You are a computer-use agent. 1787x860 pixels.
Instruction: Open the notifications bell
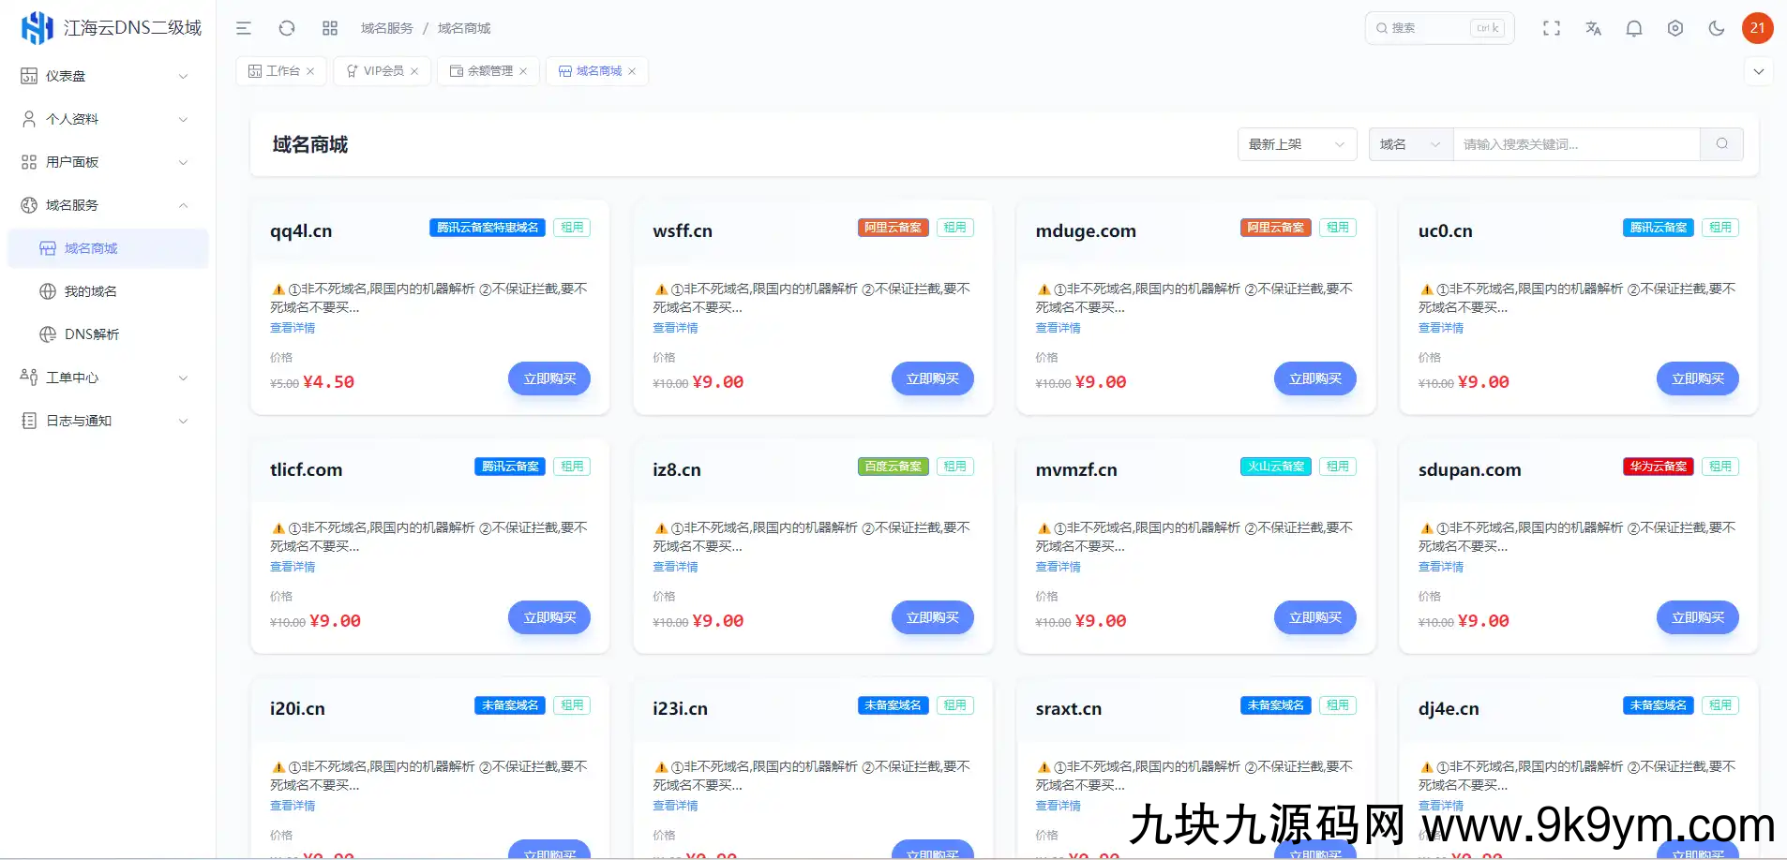1634,28
